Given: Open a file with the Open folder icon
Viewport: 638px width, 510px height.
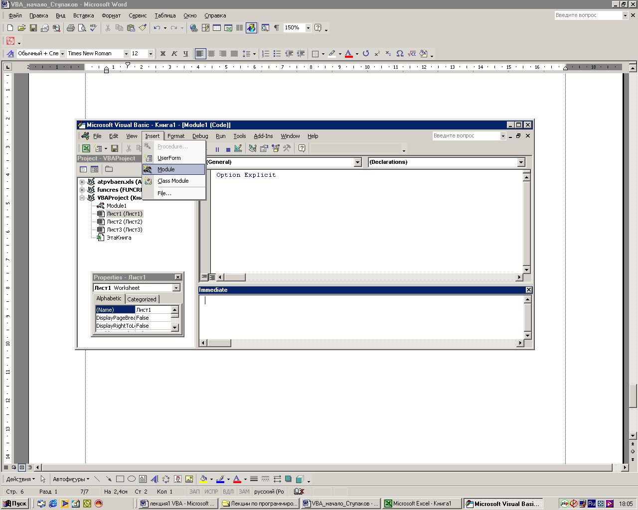Looking at the screenshot, I should click(x=21, y=28).
